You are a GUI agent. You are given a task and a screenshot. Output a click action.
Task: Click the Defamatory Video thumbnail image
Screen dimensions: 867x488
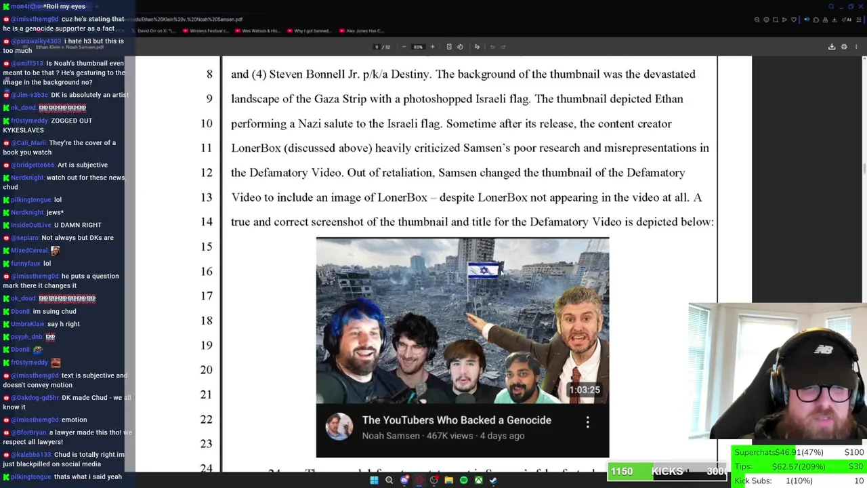coord(463,321)
